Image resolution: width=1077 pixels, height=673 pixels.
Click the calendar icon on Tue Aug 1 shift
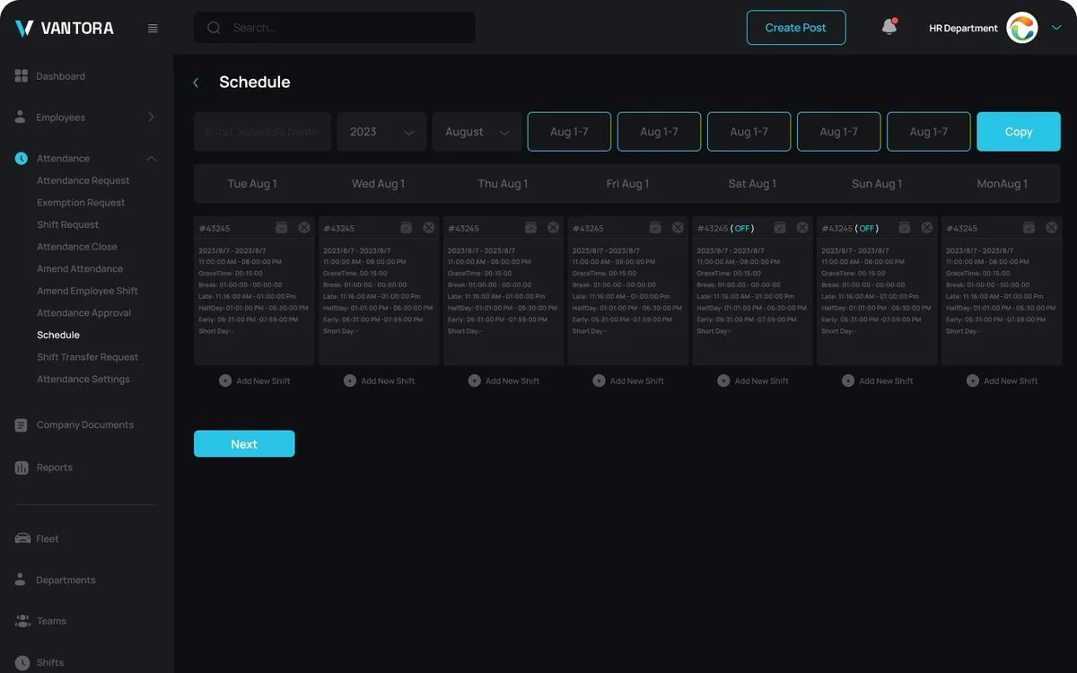tap(282, 228)
